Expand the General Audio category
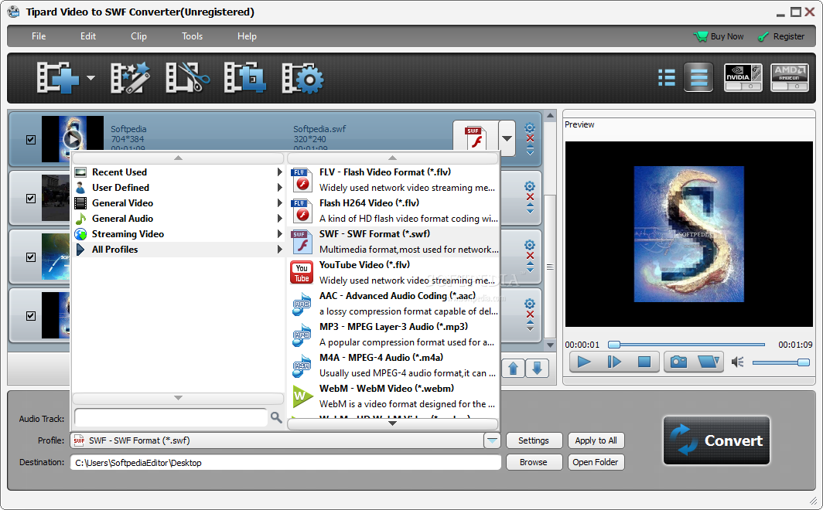The image size is (823, 510). coord(178,219)
